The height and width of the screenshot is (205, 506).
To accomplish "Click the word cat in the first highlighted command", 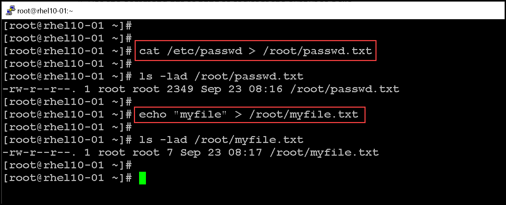I will click(149, 51).
